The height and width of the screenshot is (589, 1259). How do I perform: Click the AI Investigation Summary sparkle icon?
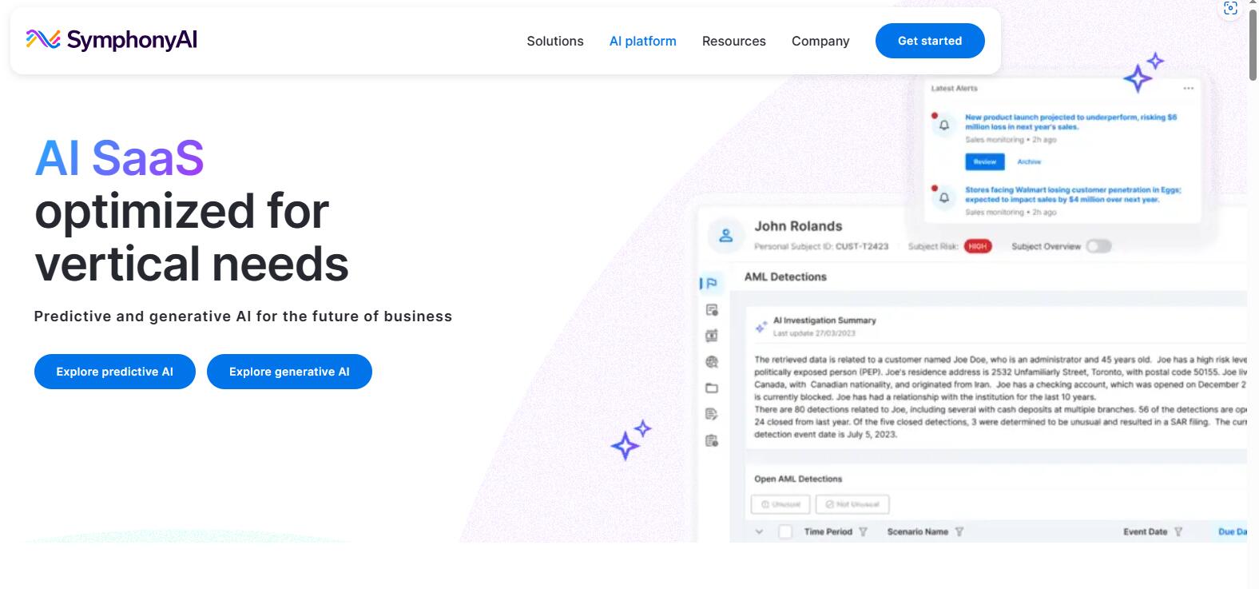761,326
